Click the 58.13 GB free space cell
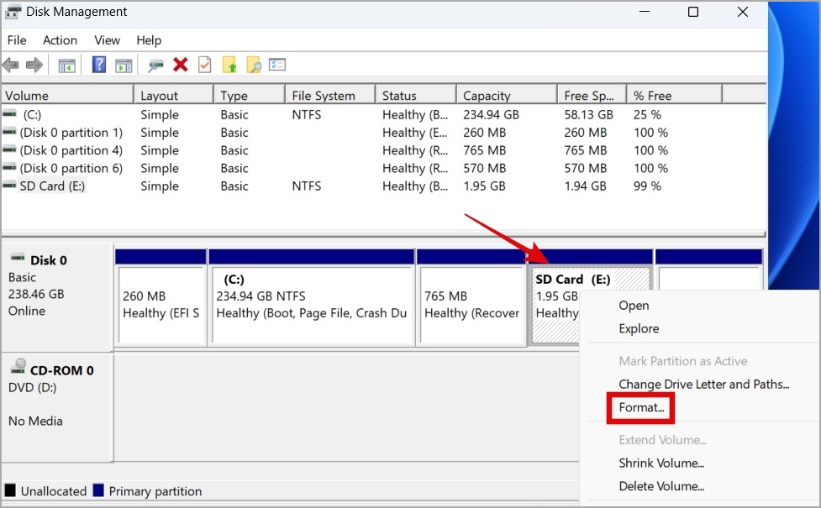 click(x=588, y=114)
